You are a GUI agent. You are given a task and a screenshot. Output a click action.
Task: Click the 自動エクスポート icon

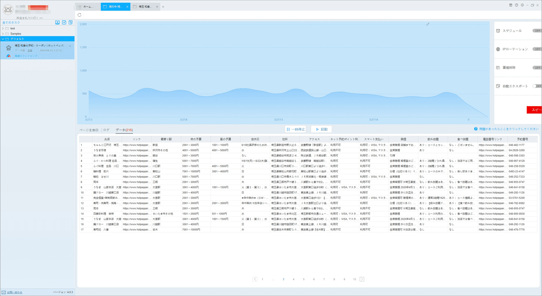coord(498,86)
